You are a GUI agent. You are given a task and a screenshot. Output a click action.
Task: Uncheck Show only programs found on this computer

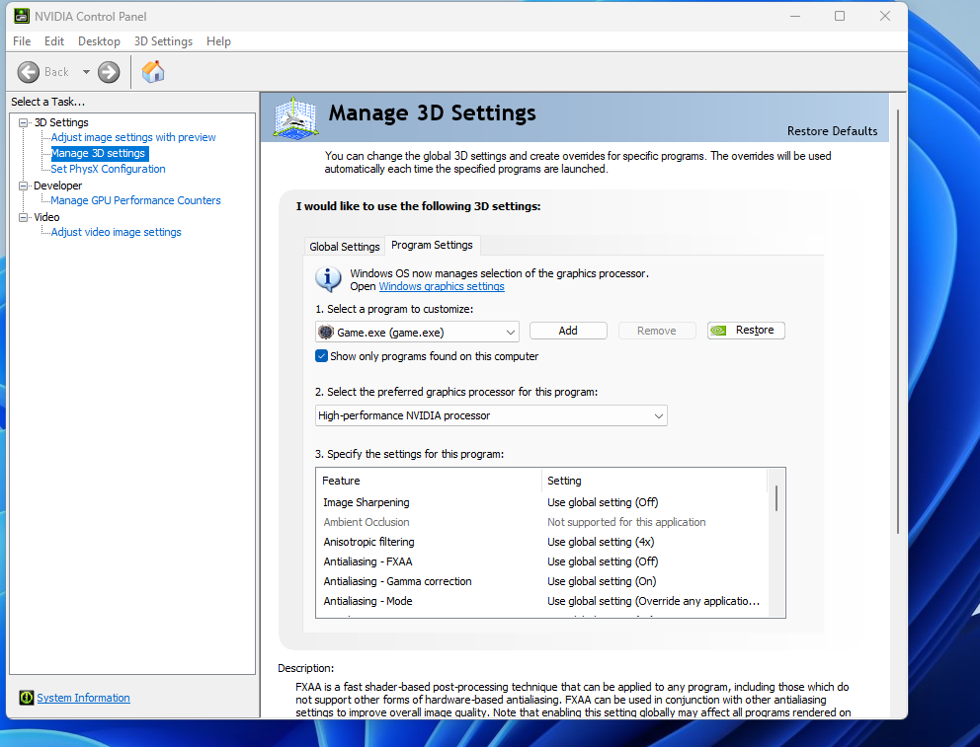point(321,356)
